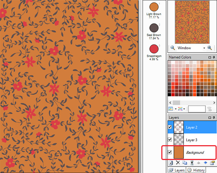217x173 pixels.
Task: Uncheck Layer 3 visibility checkbox
Action: (170, 139)
